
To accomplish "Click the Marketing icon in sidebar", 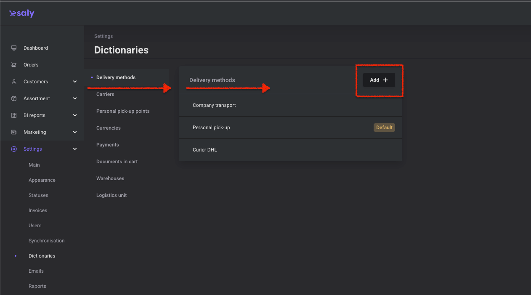I will [x=14, y=132].
